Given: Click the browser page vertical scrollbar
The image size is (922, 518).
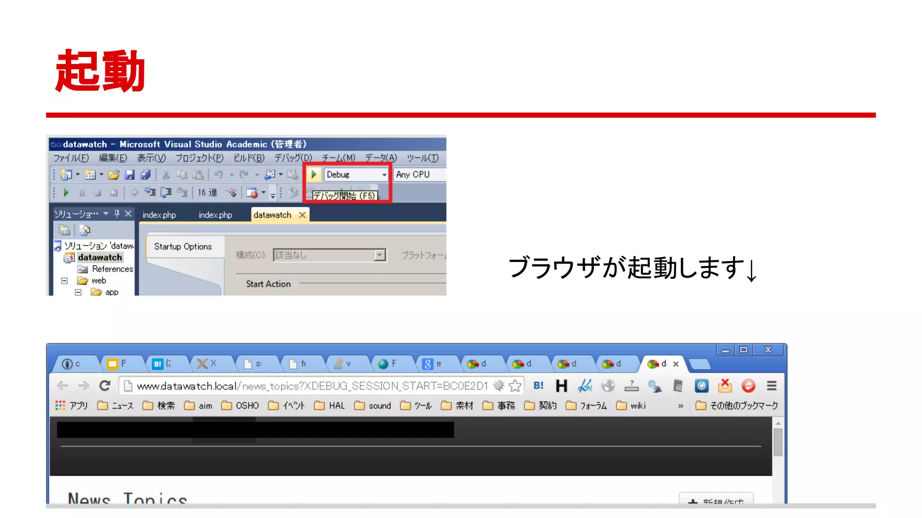Looking at the screenshot, I should pos(778,443).
